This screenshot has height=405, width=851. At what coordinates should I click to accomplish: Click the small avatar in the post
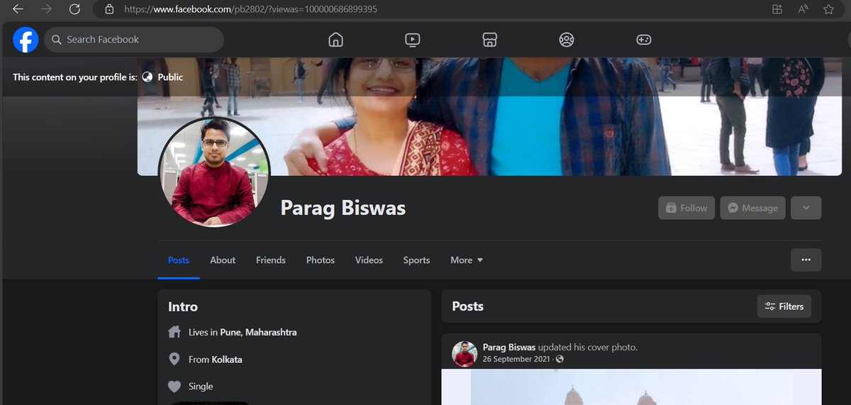coord(465,353)
